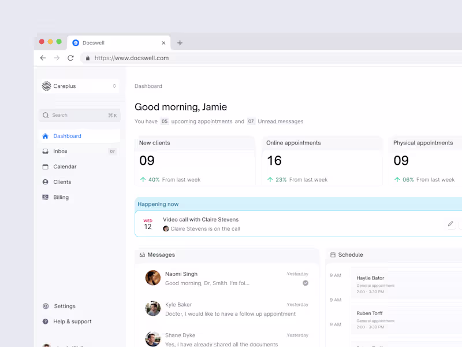Click the Billing sidebar icon
The height and width of the screenshot is (347, 462).
46,197
